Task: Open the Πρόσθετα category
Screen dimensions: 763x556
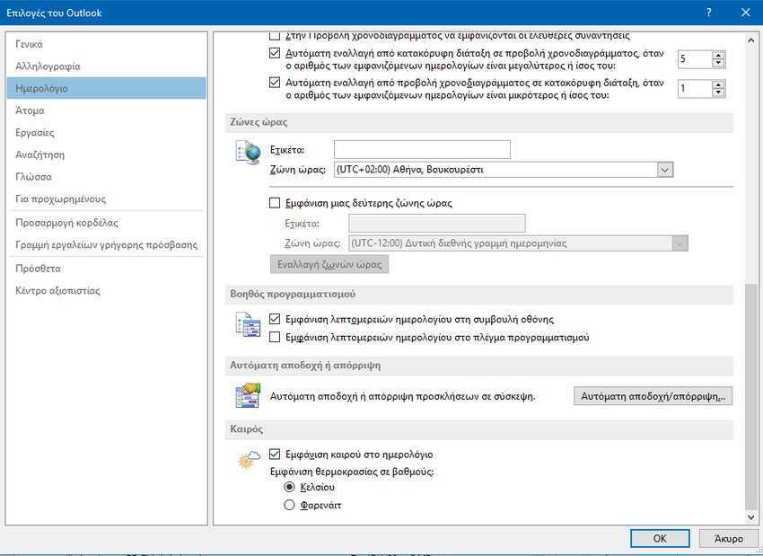Action: (x=107, y=269)
